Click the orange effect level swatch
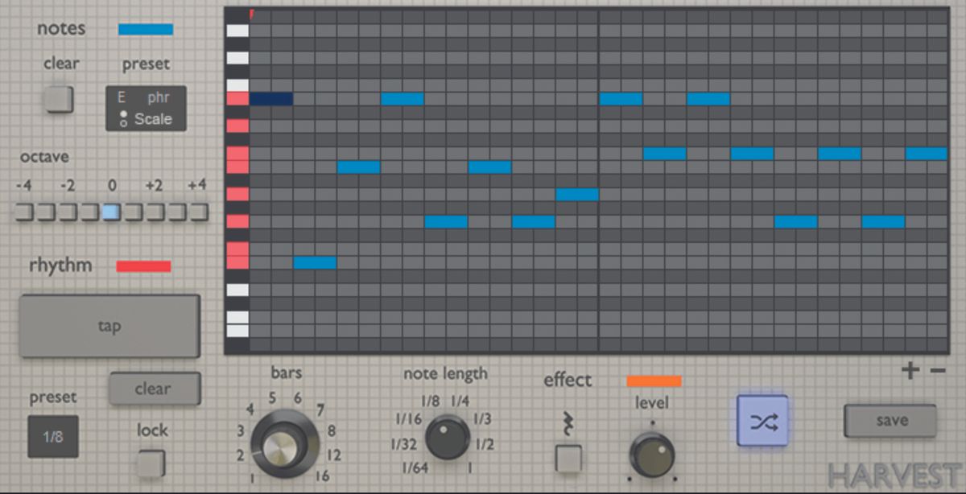This screenshot has width=966, height=494. click(x=654, y=380)
